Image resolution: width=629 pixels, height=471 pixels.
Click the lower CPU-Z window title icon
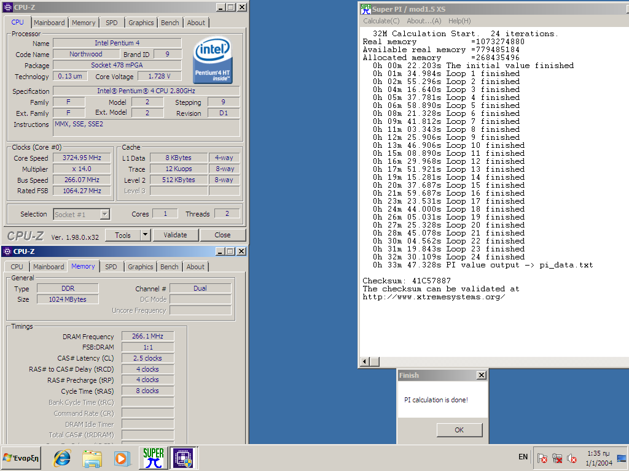[7, 251]
